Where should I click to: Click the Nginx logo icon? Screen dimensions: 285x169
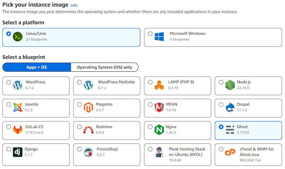(159, 130)
